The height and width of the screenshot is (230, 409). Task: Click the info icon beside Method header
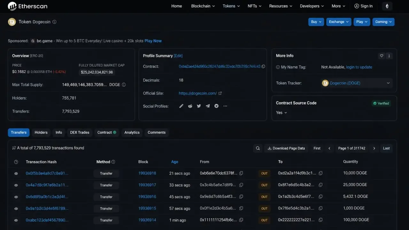(113, 162)
